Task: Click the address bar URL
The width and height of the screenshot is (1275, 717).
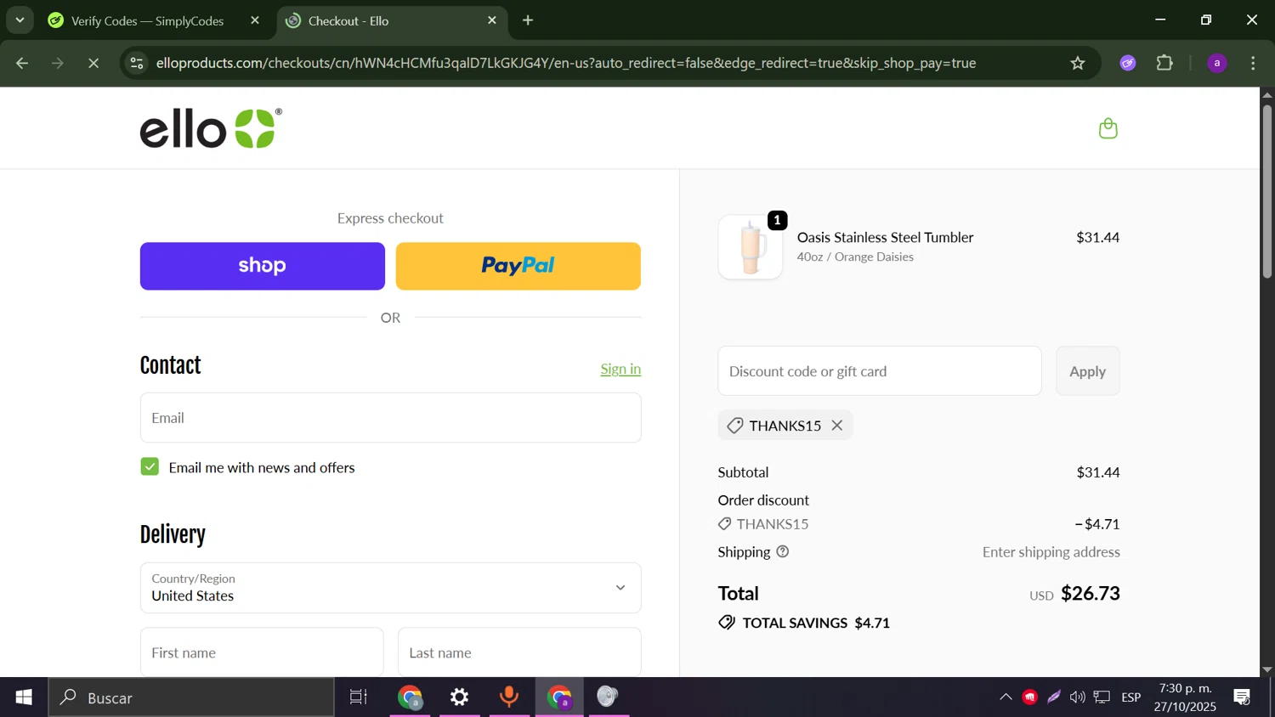Action: [x=565, y=63]
